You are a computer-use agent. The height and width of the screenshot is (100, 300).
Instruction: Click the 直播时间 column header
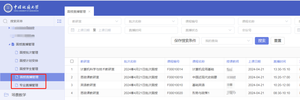pos(280,61)
